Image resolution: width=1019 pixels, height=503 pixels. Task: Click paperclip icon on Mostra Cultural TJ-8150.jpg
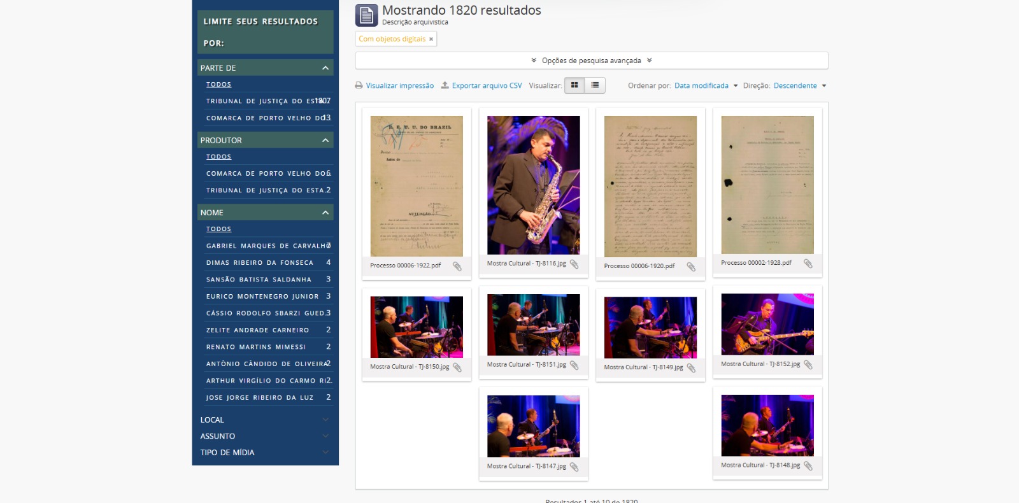[x=457, y=367]
